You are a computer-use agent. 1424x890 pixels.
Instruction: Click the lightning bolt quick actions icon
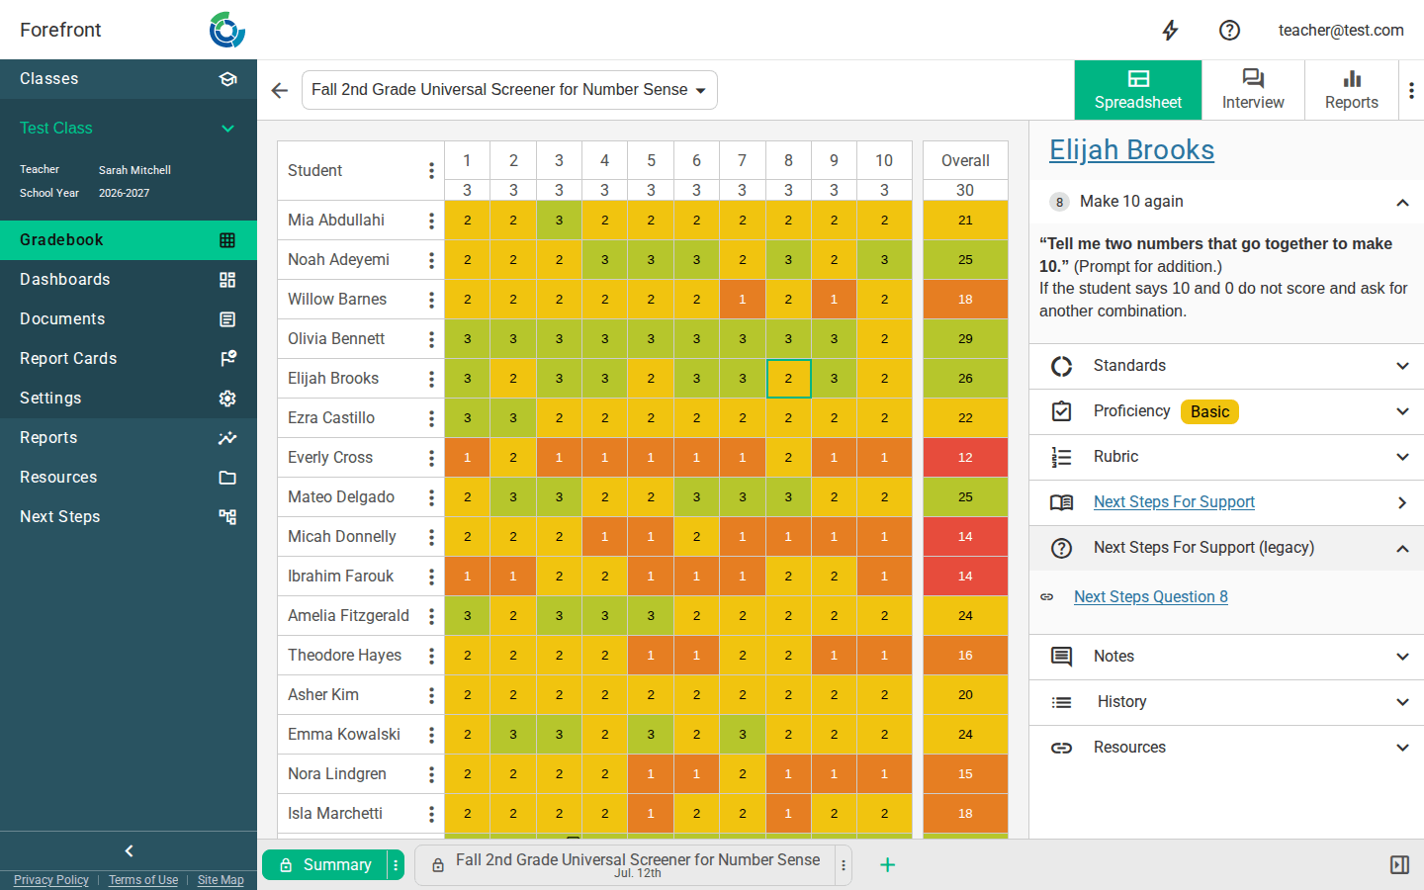click(x=1170, y=31)
